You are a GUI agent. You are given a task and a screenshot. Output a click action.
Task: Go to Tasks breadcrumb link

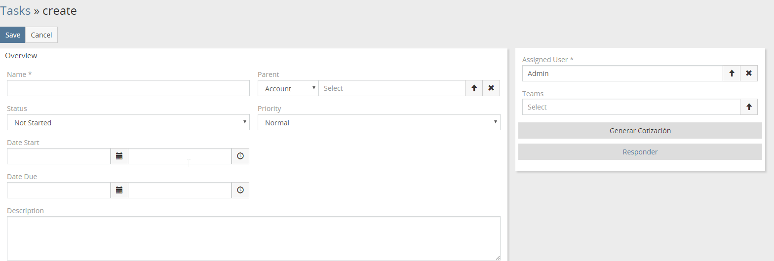click(15, 10)
